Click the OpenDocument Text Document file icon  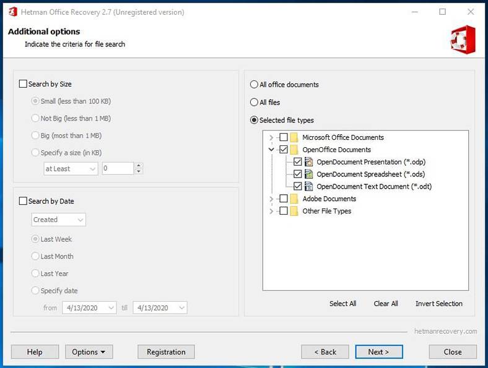point(309,187)
